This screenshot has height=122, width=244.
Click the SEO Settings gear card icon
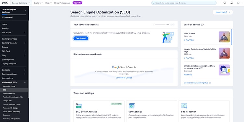click(131, 106)
